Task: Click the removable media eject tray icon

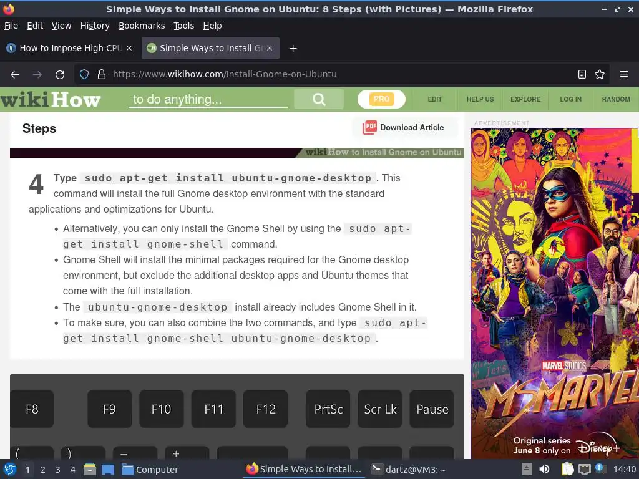Action: tap(527, 469)
